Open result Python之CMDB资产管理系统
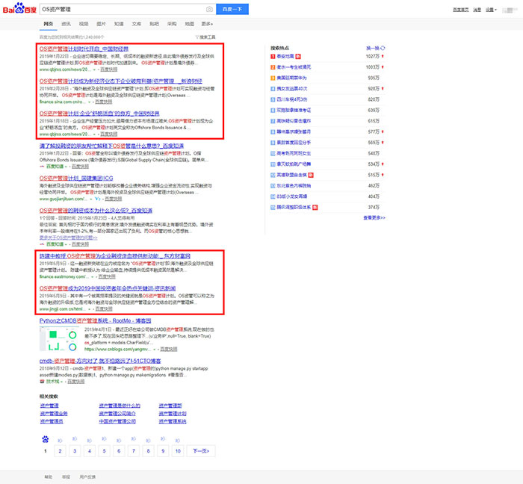The image size is (523, 484). [x=95, y=320]
